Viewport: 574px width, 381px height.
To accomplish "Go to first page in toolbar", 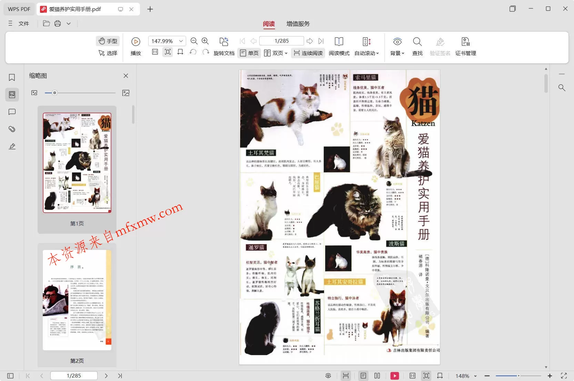I will point(242,41).
